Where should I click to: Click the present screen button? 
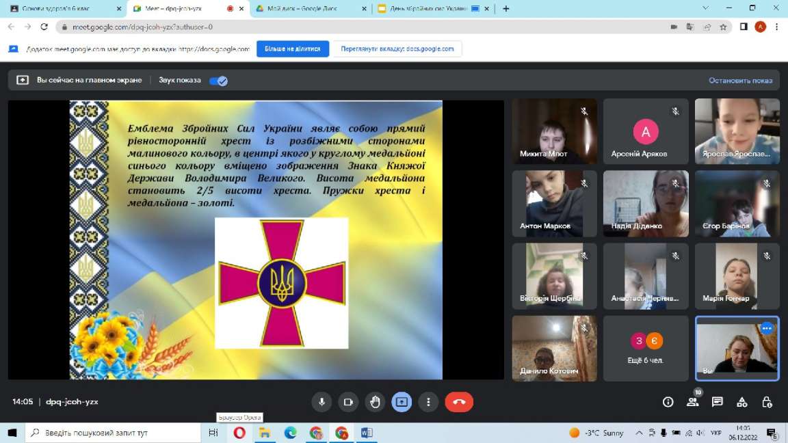[402, 402]
